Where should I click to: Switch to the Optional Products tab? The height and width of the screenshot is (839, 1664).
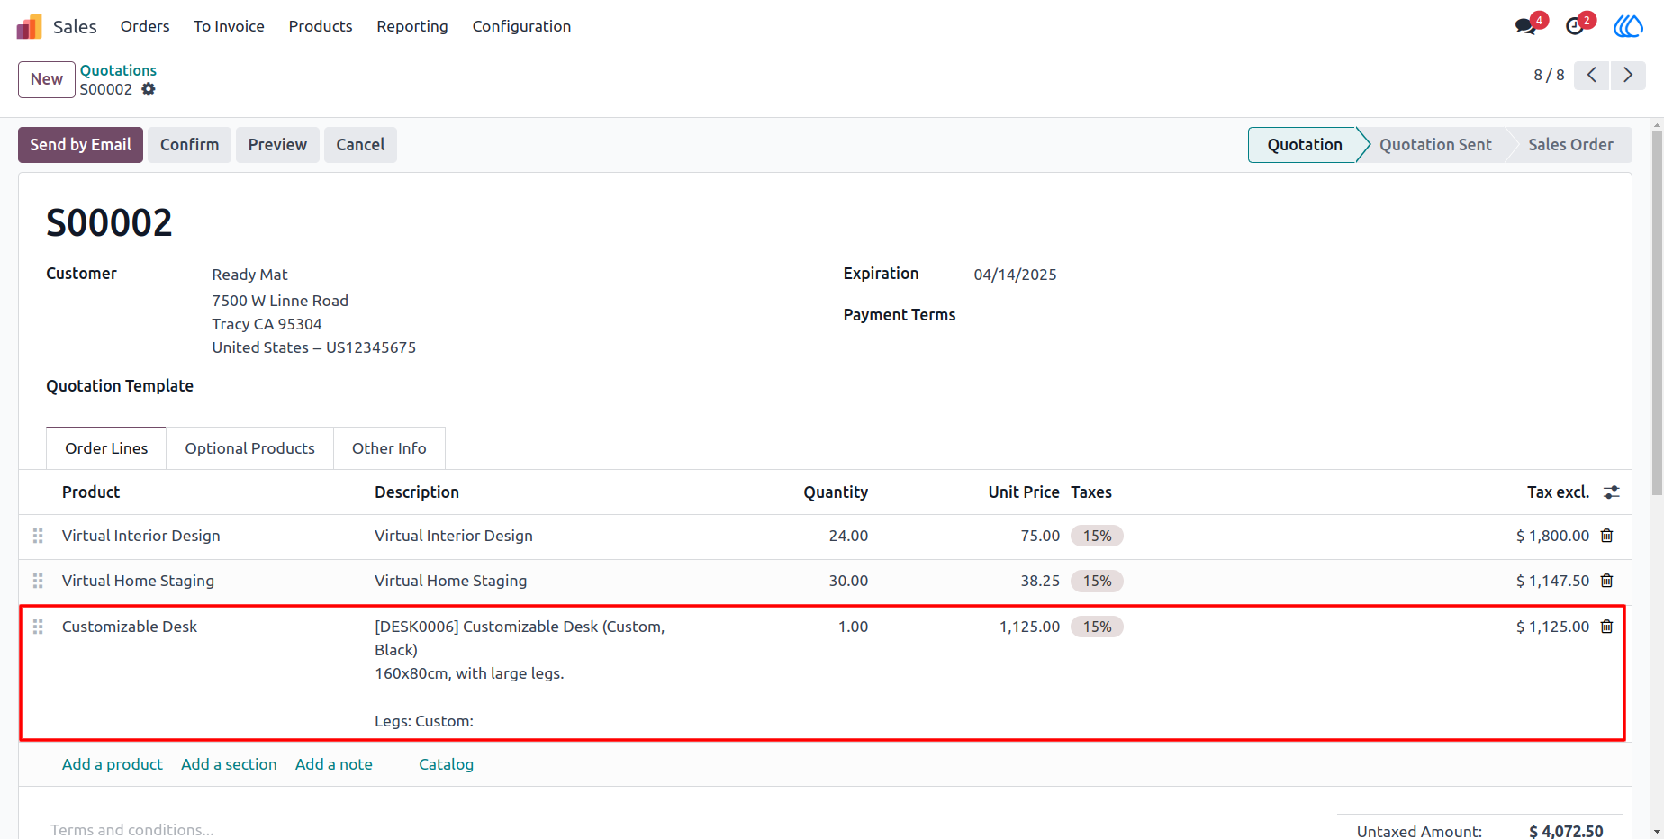tap(249, 448)
